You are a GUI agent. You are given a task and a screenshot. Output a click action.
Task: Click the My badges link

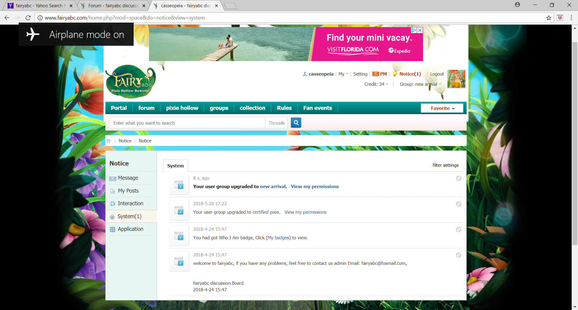click(278, 238)
